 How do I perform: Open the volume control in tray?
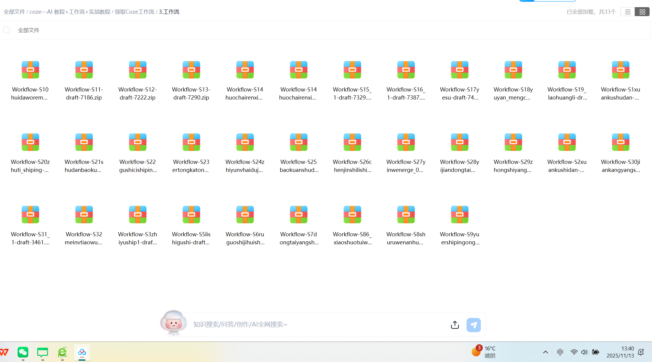[x=584, y=352]
